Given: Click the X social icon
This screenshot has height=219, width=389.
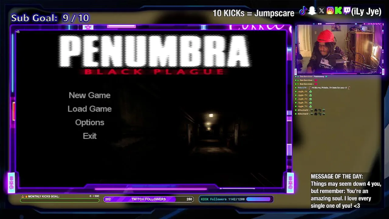Looking at the screenshot, I should [322, 11].
